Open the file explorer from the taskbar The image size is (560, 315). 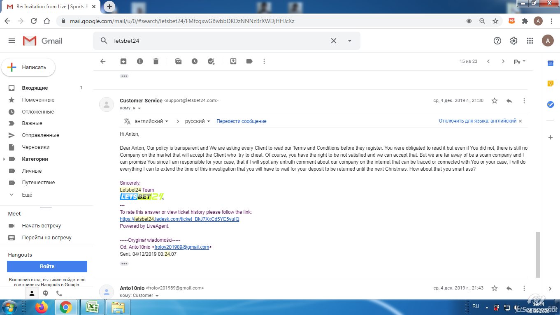(x=118, y=307)
